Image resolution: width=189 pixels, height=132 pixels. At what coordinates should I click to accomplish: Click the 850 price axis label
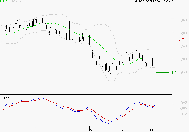coord(184,20)
